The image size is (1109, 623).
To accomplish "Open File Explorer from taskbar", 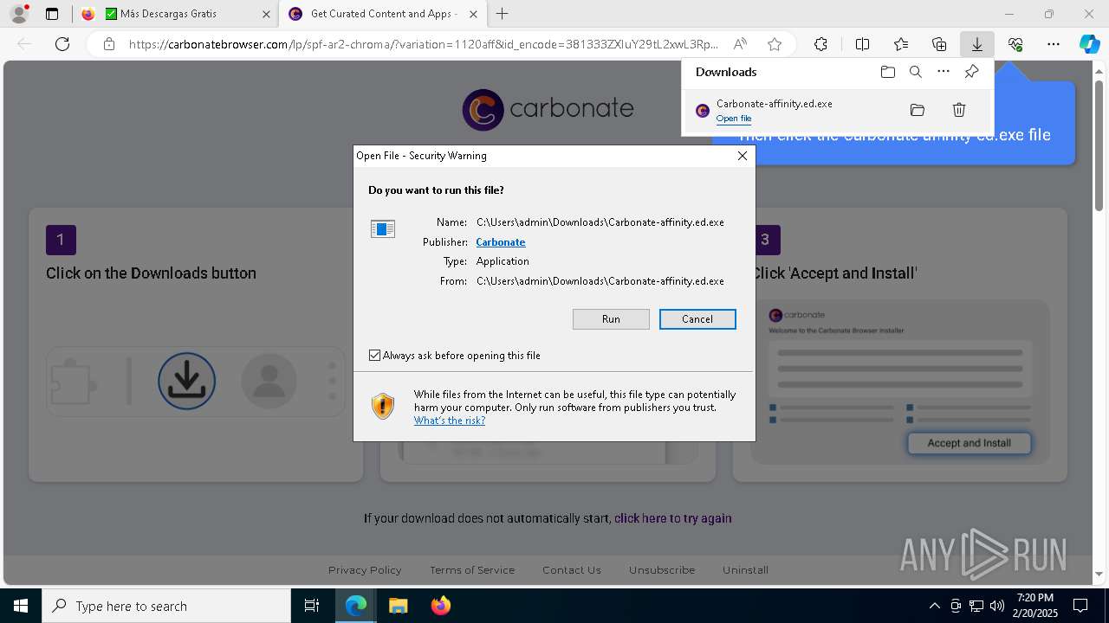I will point(398,606).
